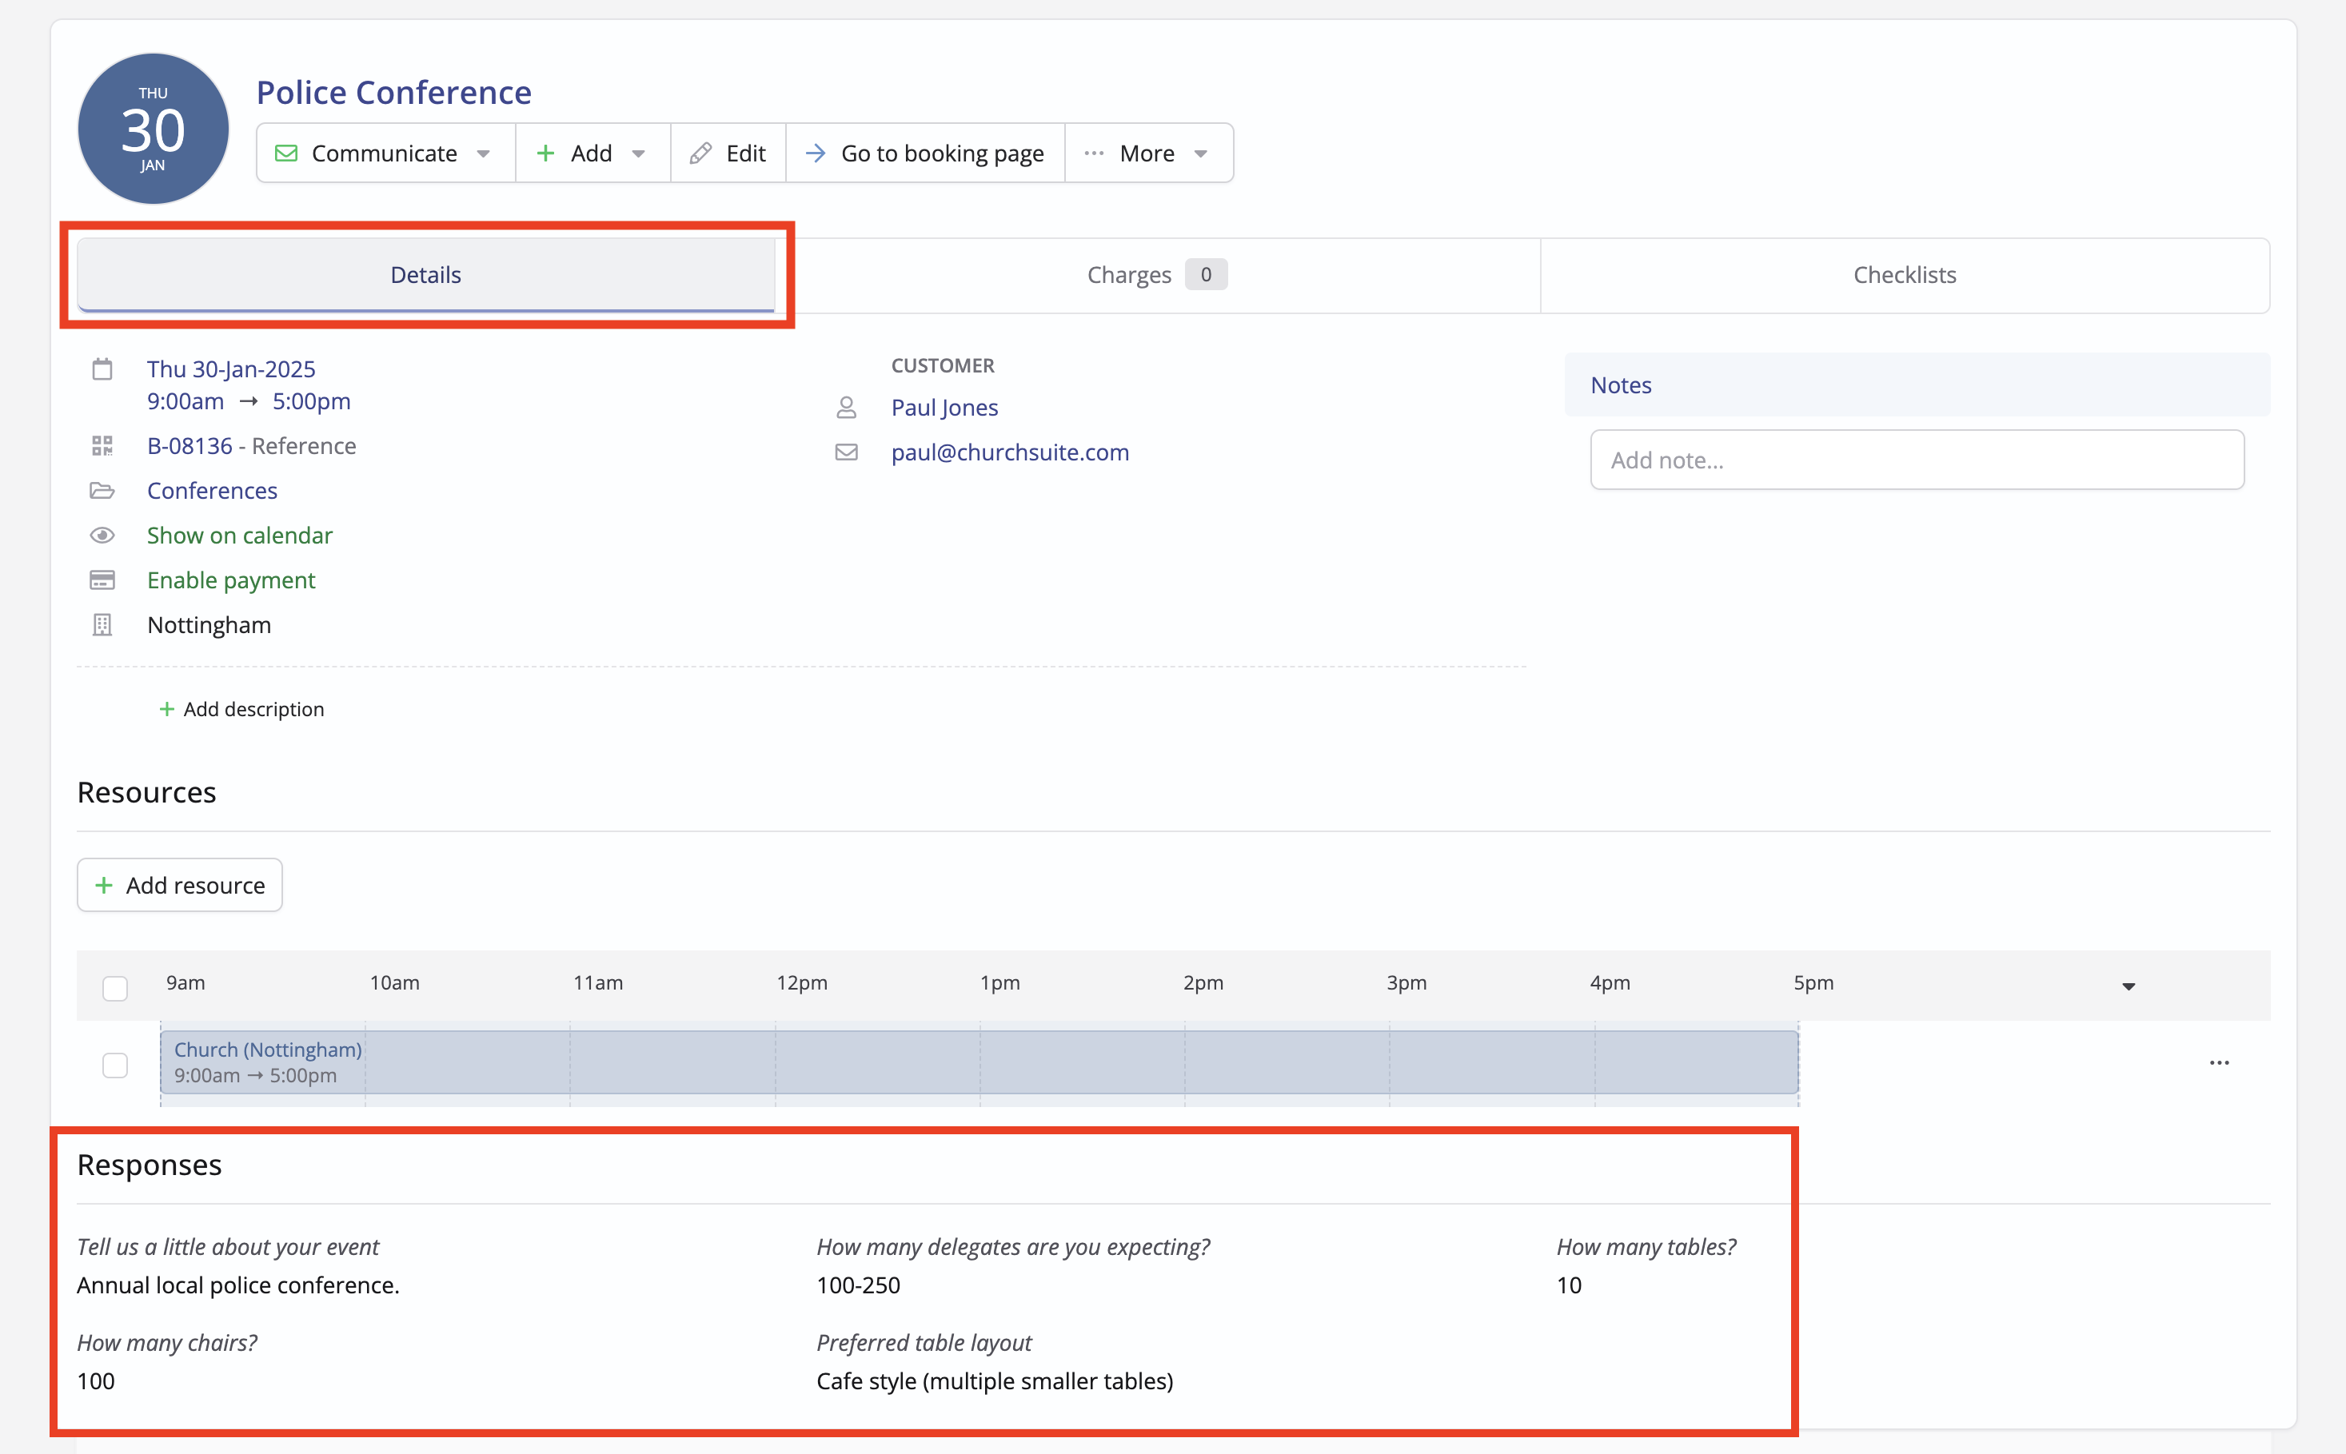Toggle the eye icon for Show on calendar
The width and height of the screenshot is (2346, 1454).
click(102, 536)
